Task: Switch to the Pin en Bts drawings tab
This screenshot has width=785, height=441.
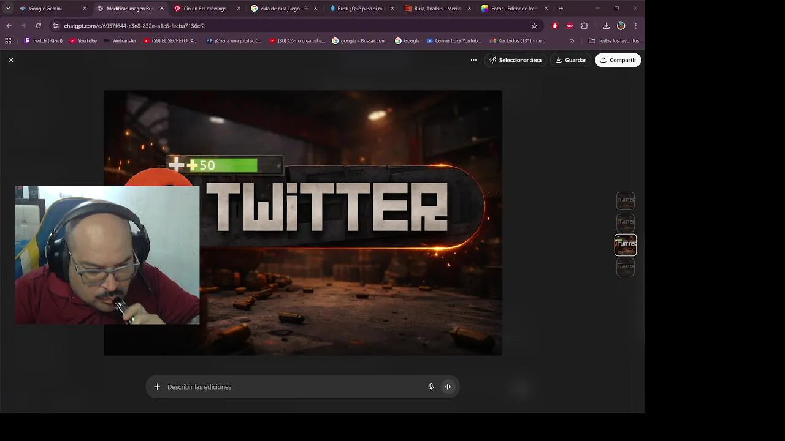Action: pos(207,9)
